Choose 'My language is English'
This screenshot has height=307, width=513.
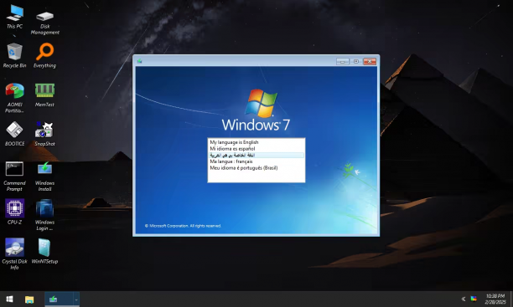tap(256, 142)
